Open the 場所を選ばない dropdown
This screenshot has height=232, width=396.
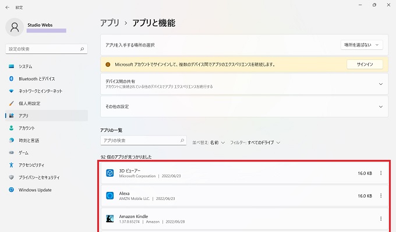point(362,45)
